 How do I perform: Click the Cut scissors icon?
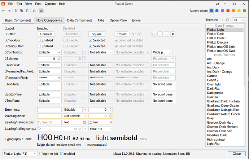16,11
